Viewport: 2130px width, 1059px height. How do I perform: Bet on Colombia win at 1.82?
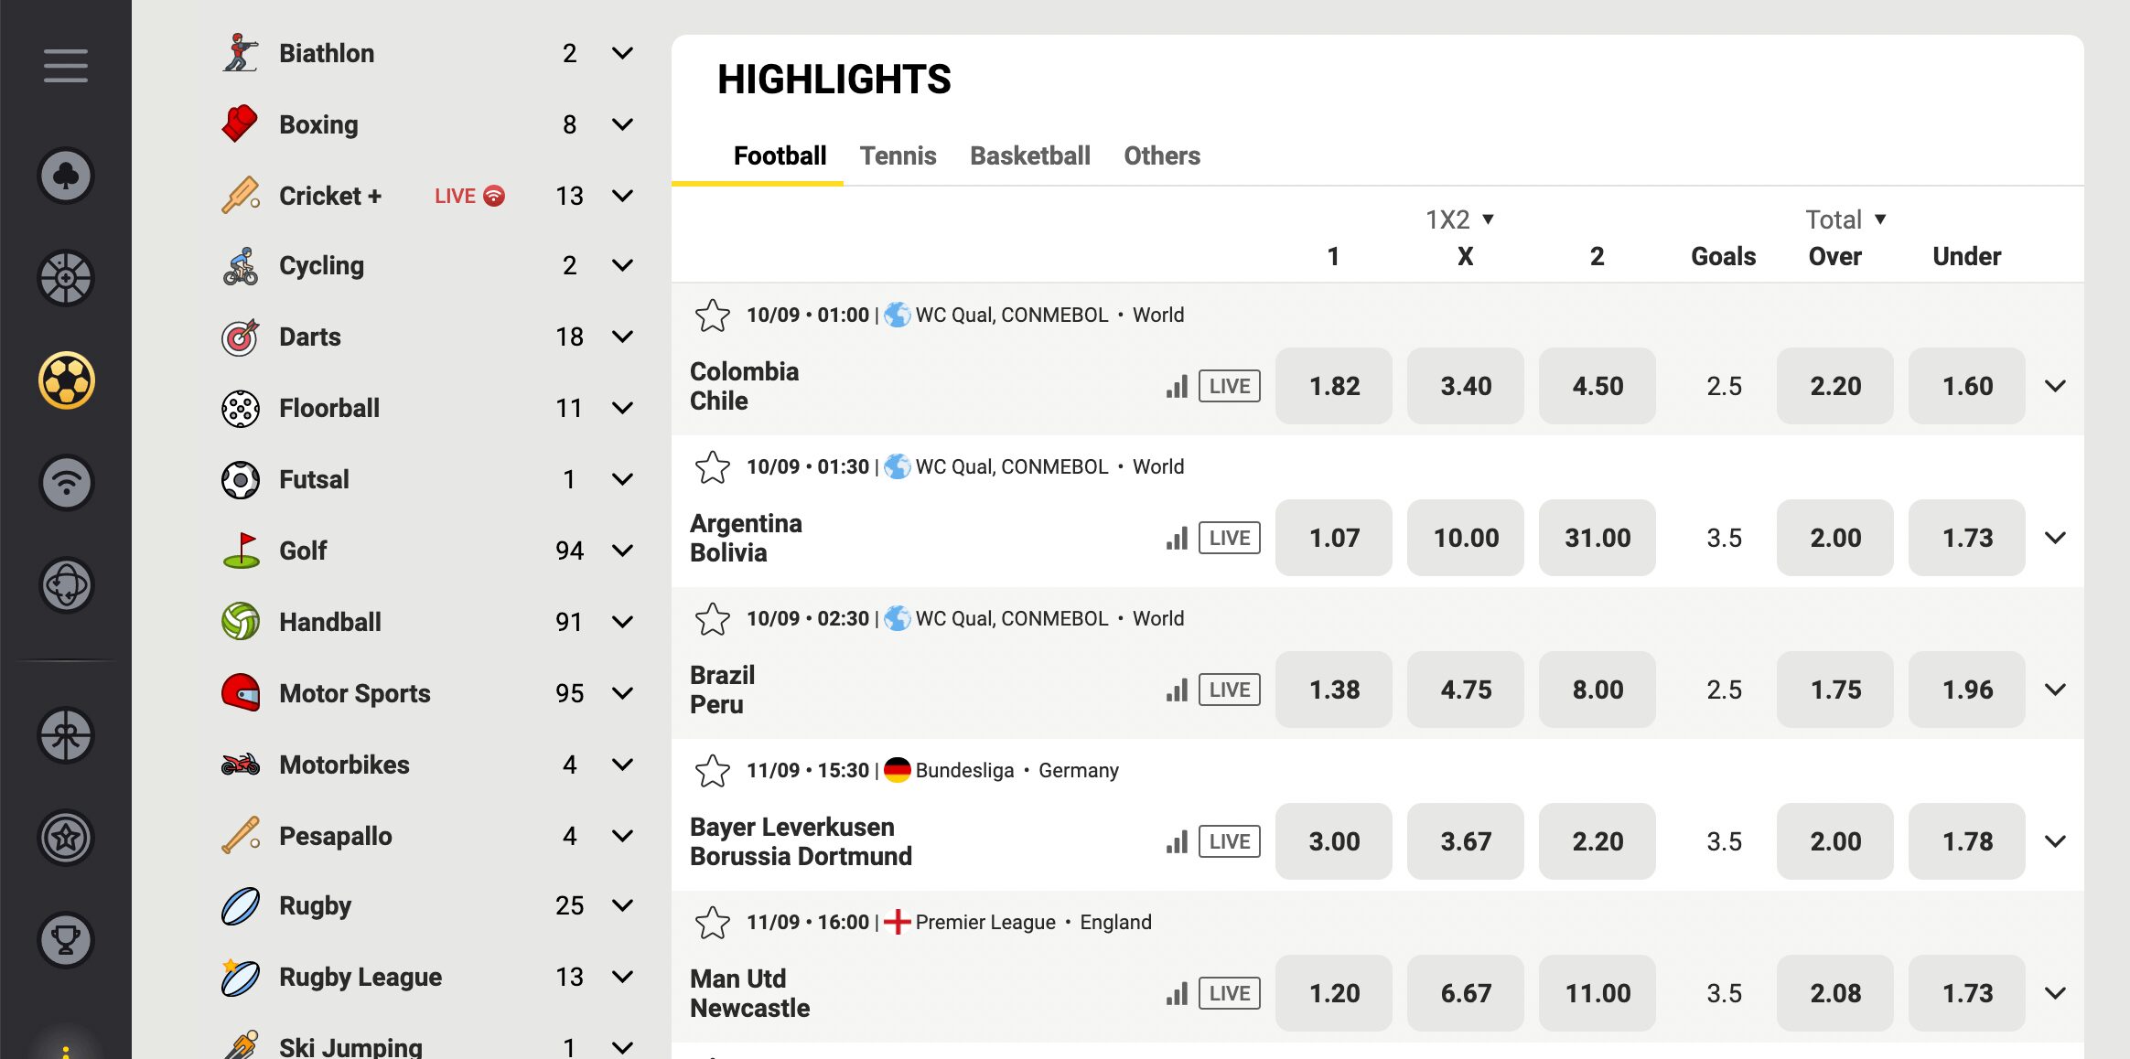[x=1334, y=386]
